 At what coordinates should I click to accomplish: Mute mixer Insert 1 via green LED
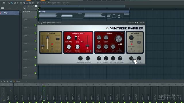coord(17,102)
